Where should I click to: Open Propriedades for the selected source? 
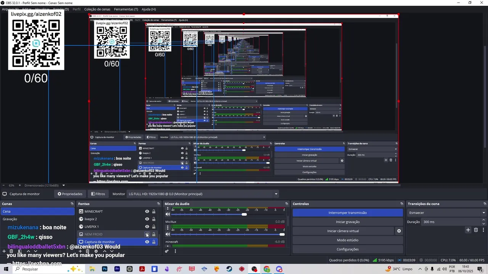pos(70,194)
